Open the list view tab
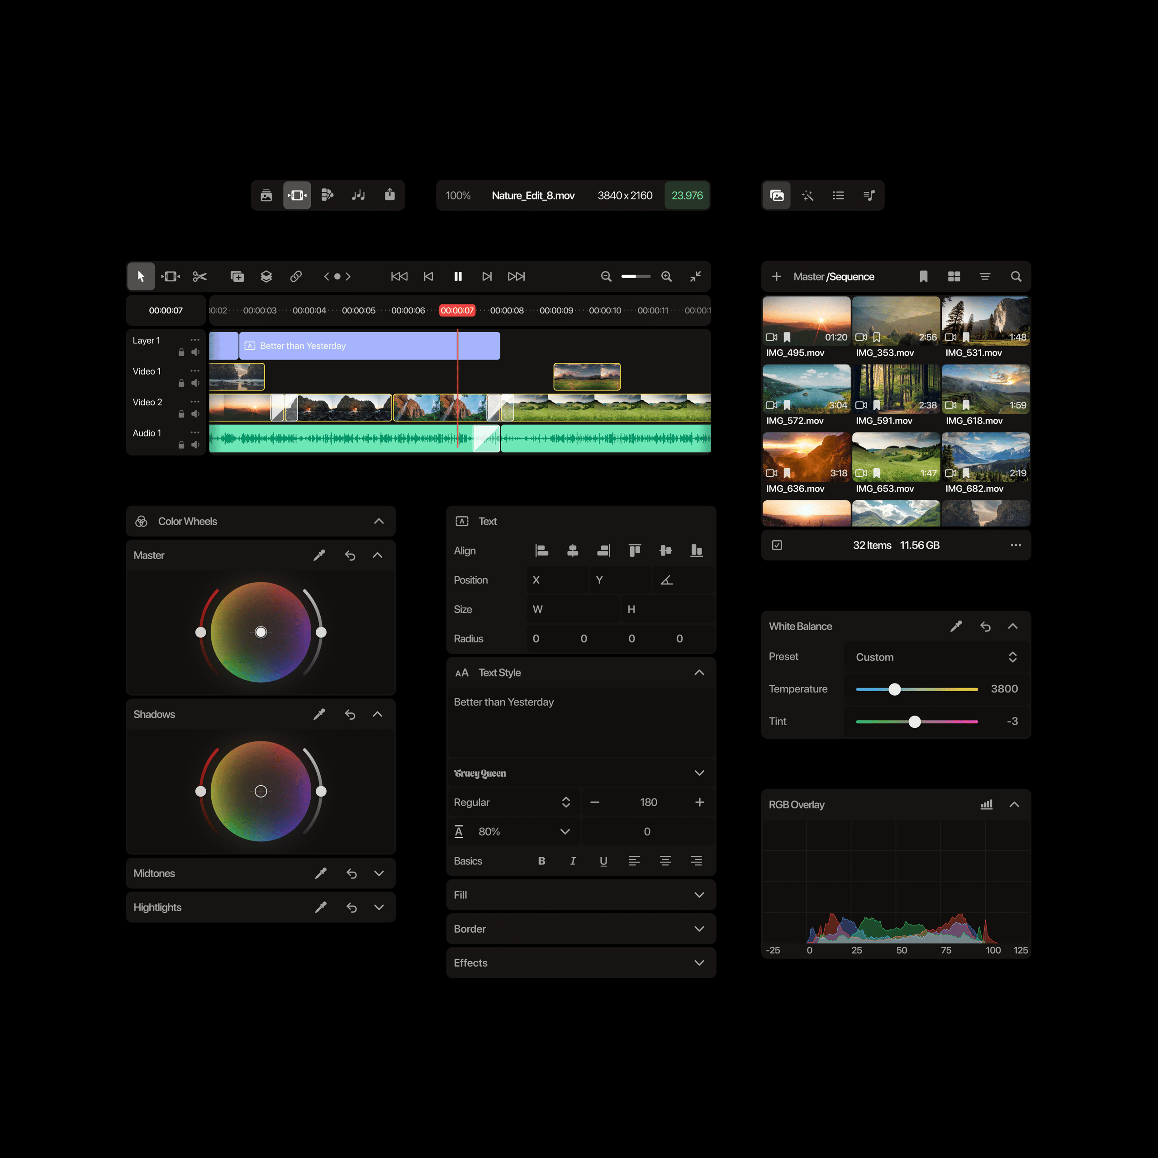The width and height of the screenshot is (1158, 1158). click(x=839, y=195)
